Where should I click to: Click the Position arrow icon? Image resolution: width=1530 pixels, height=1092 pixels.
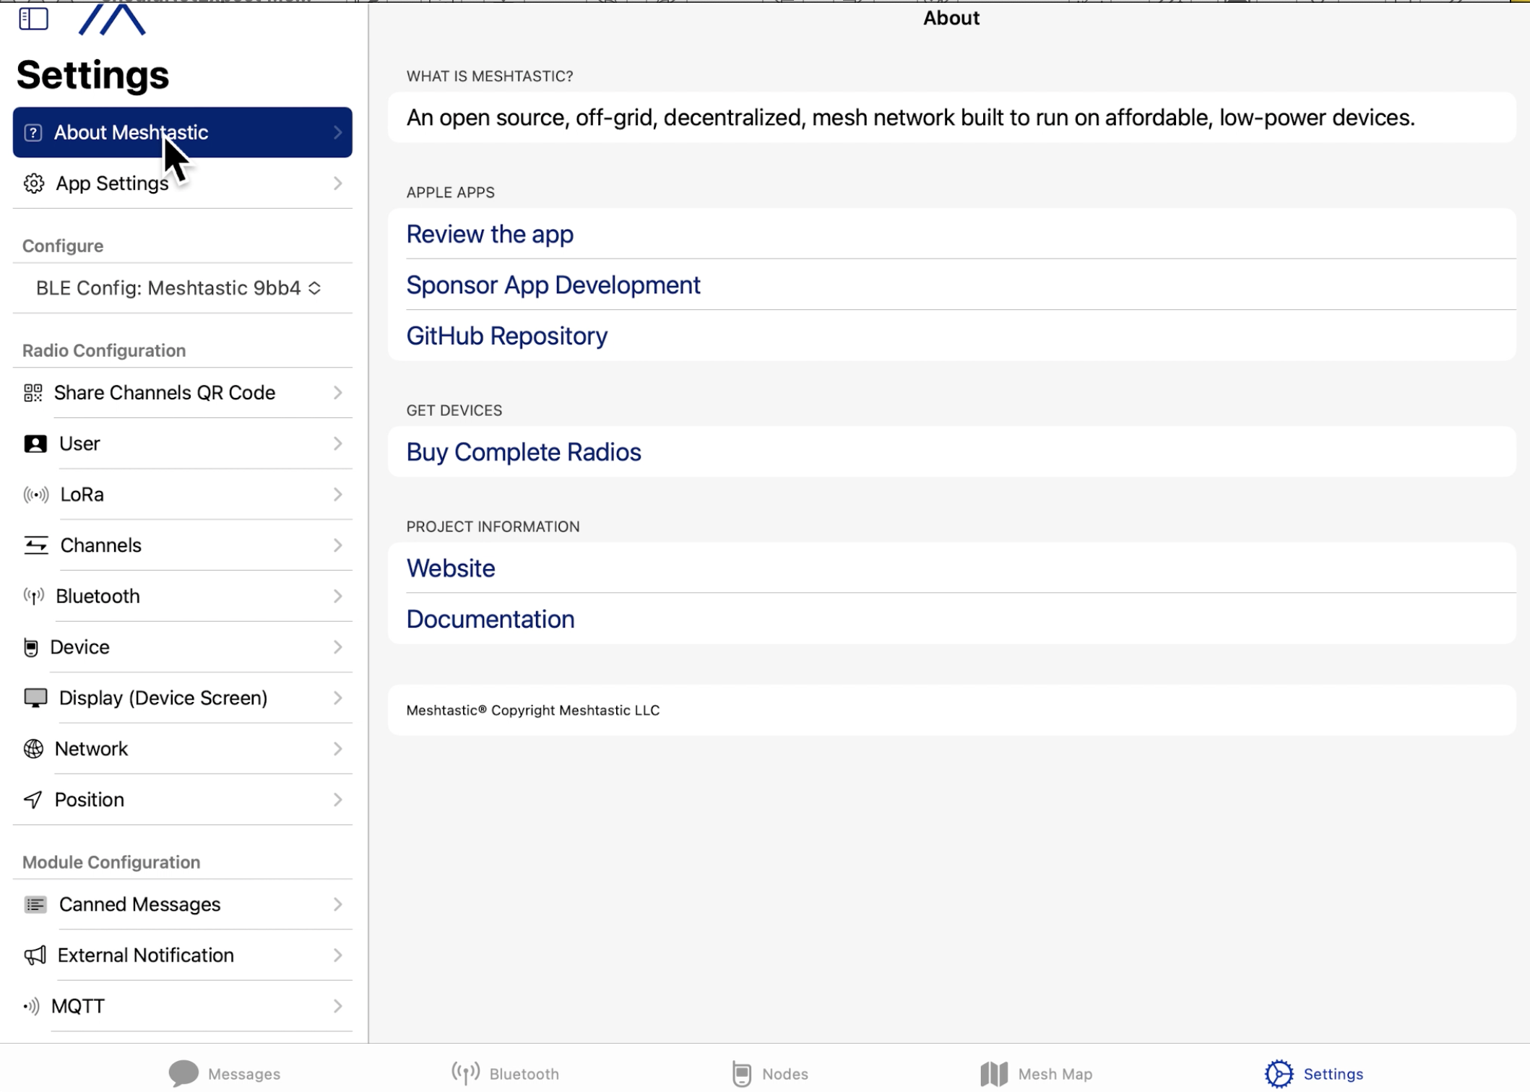click(33, 799)
